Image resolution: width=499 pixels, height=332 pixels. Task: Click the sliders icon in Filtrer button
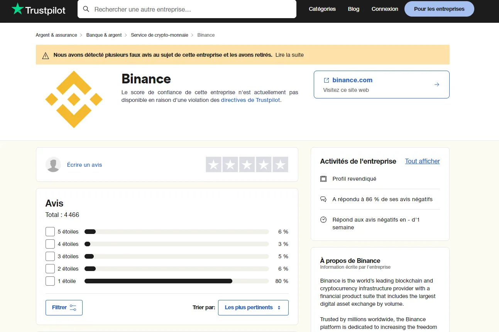tap(73, 308)
